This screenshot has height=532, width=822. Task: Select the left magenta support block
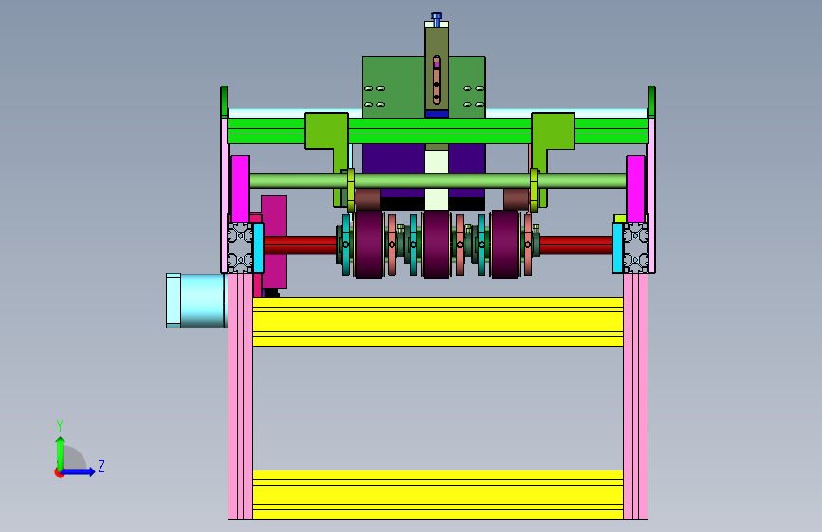(x=241, y=189)
